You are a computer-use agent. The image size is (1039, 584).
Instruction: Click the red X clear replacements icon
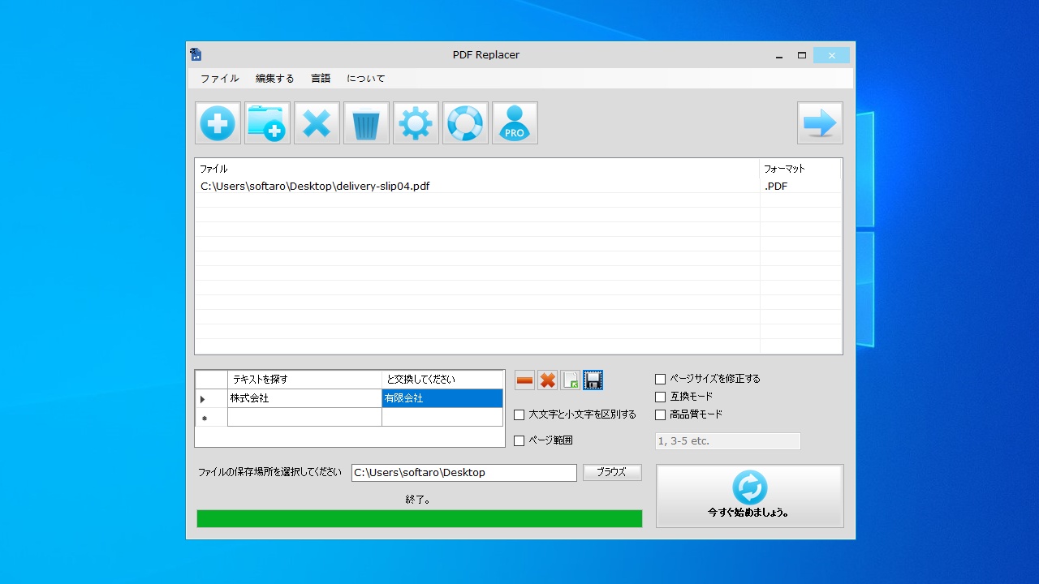pos(548,380)
